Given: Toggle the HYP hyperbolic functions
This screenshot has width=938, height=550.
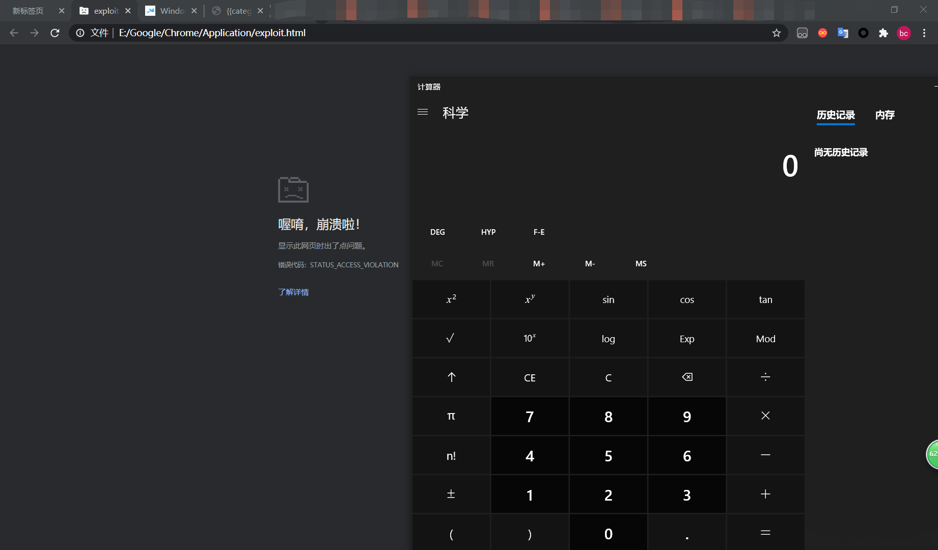Looking at the screenshot, I should coord(488,232).
